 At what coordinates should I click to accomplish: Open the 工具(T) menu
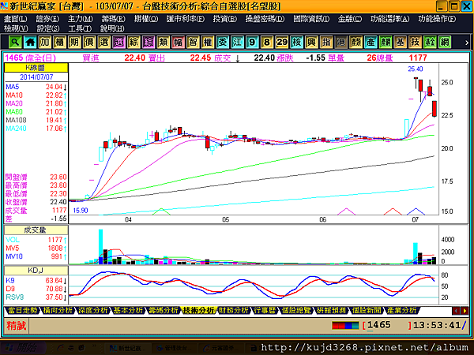[80, 28]
